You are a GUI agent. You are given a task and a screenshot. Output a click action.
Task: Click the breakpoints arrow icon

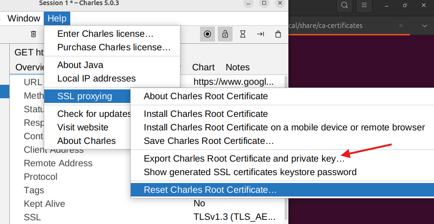click(x=260, y=34)
